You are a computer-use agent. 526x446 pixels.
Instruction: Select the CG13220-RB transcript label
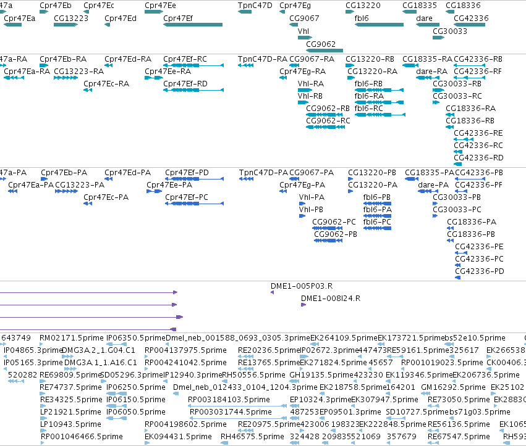click(x=370, y=59)
